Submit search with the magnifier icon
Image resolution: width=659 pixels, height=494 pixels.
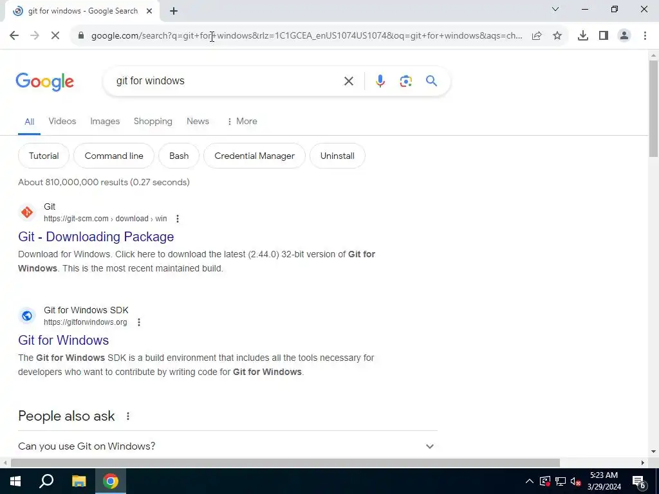[432, 80]
